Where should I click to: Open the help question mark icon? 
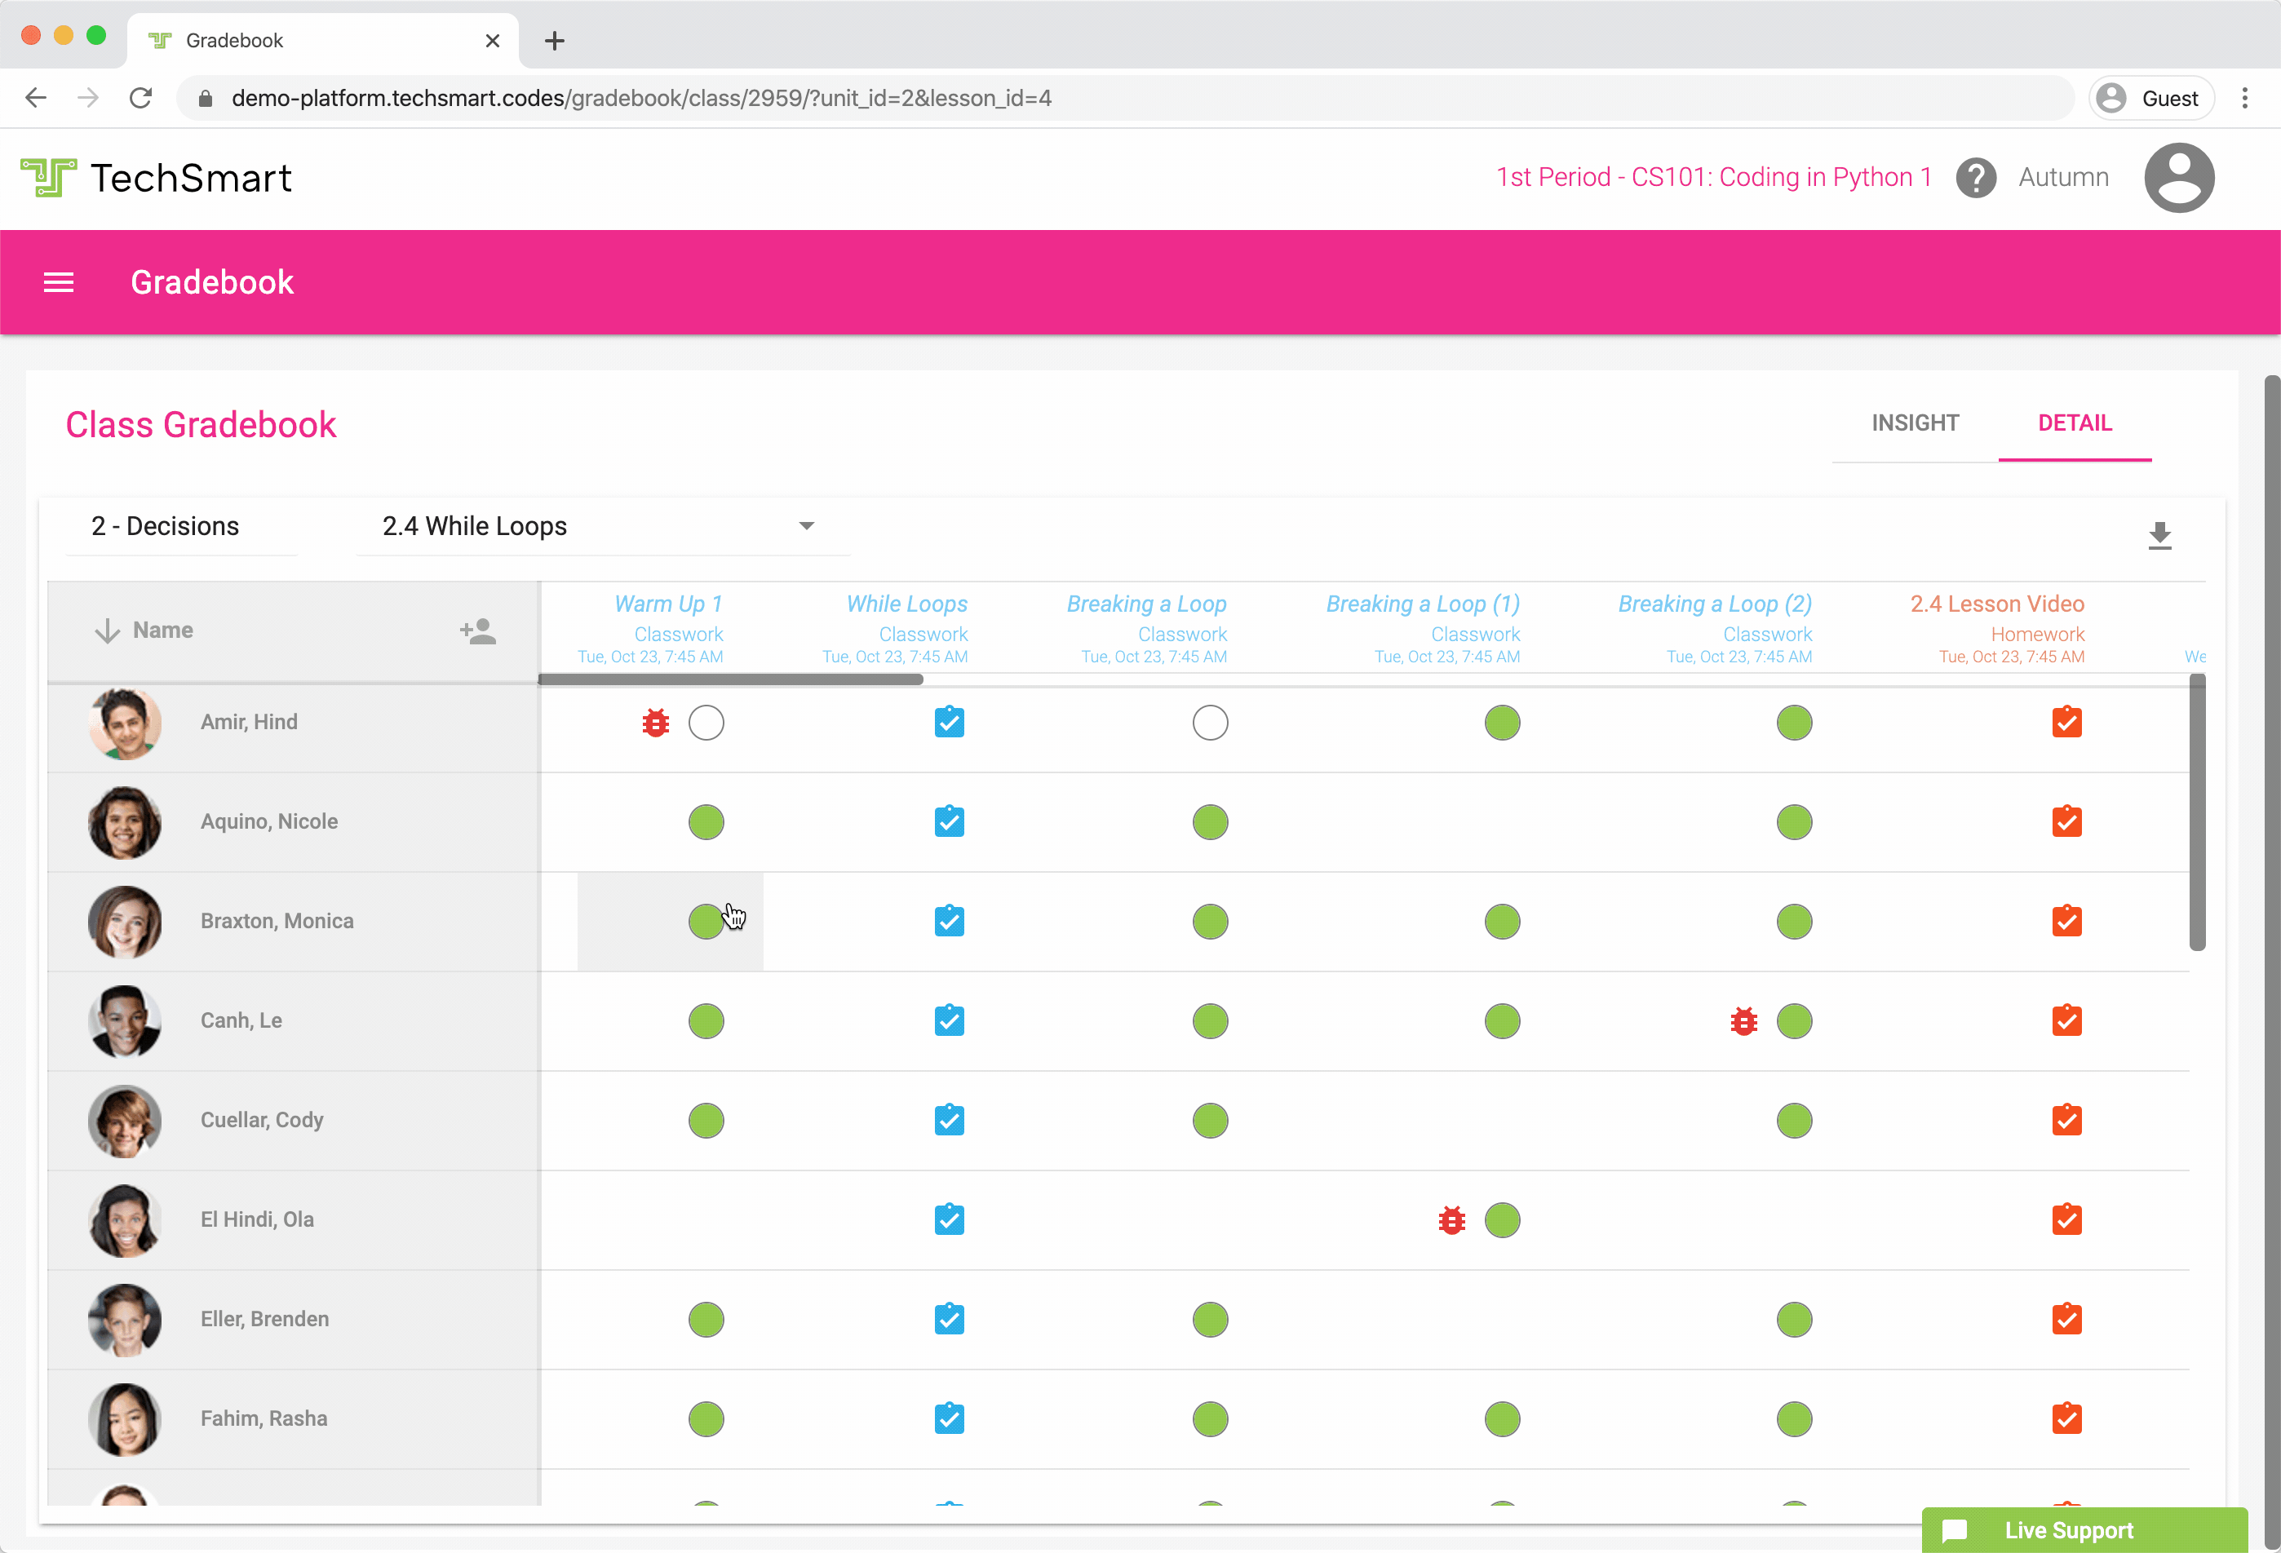[1976, 178]
